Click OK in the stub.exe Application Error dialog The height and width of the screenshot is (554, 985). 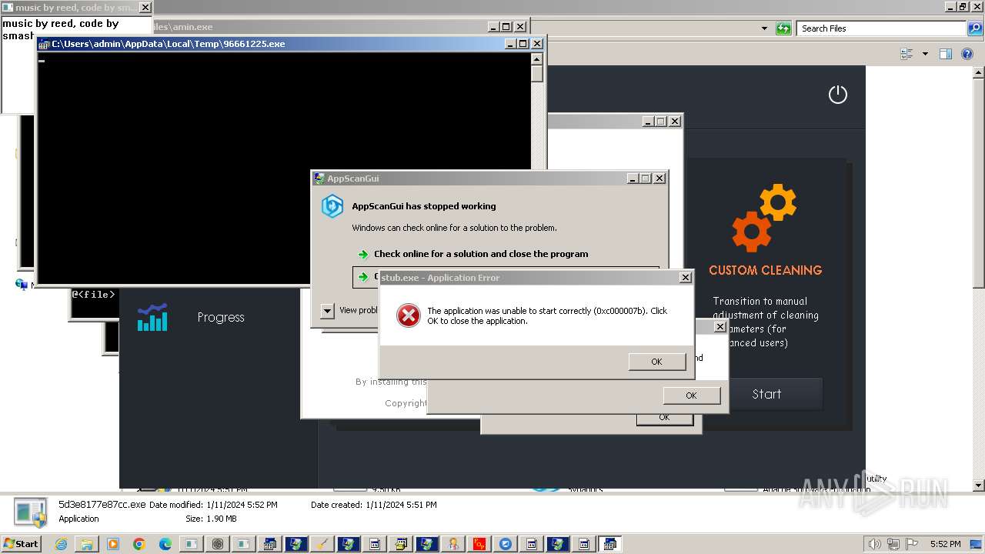tap(656, 362)
